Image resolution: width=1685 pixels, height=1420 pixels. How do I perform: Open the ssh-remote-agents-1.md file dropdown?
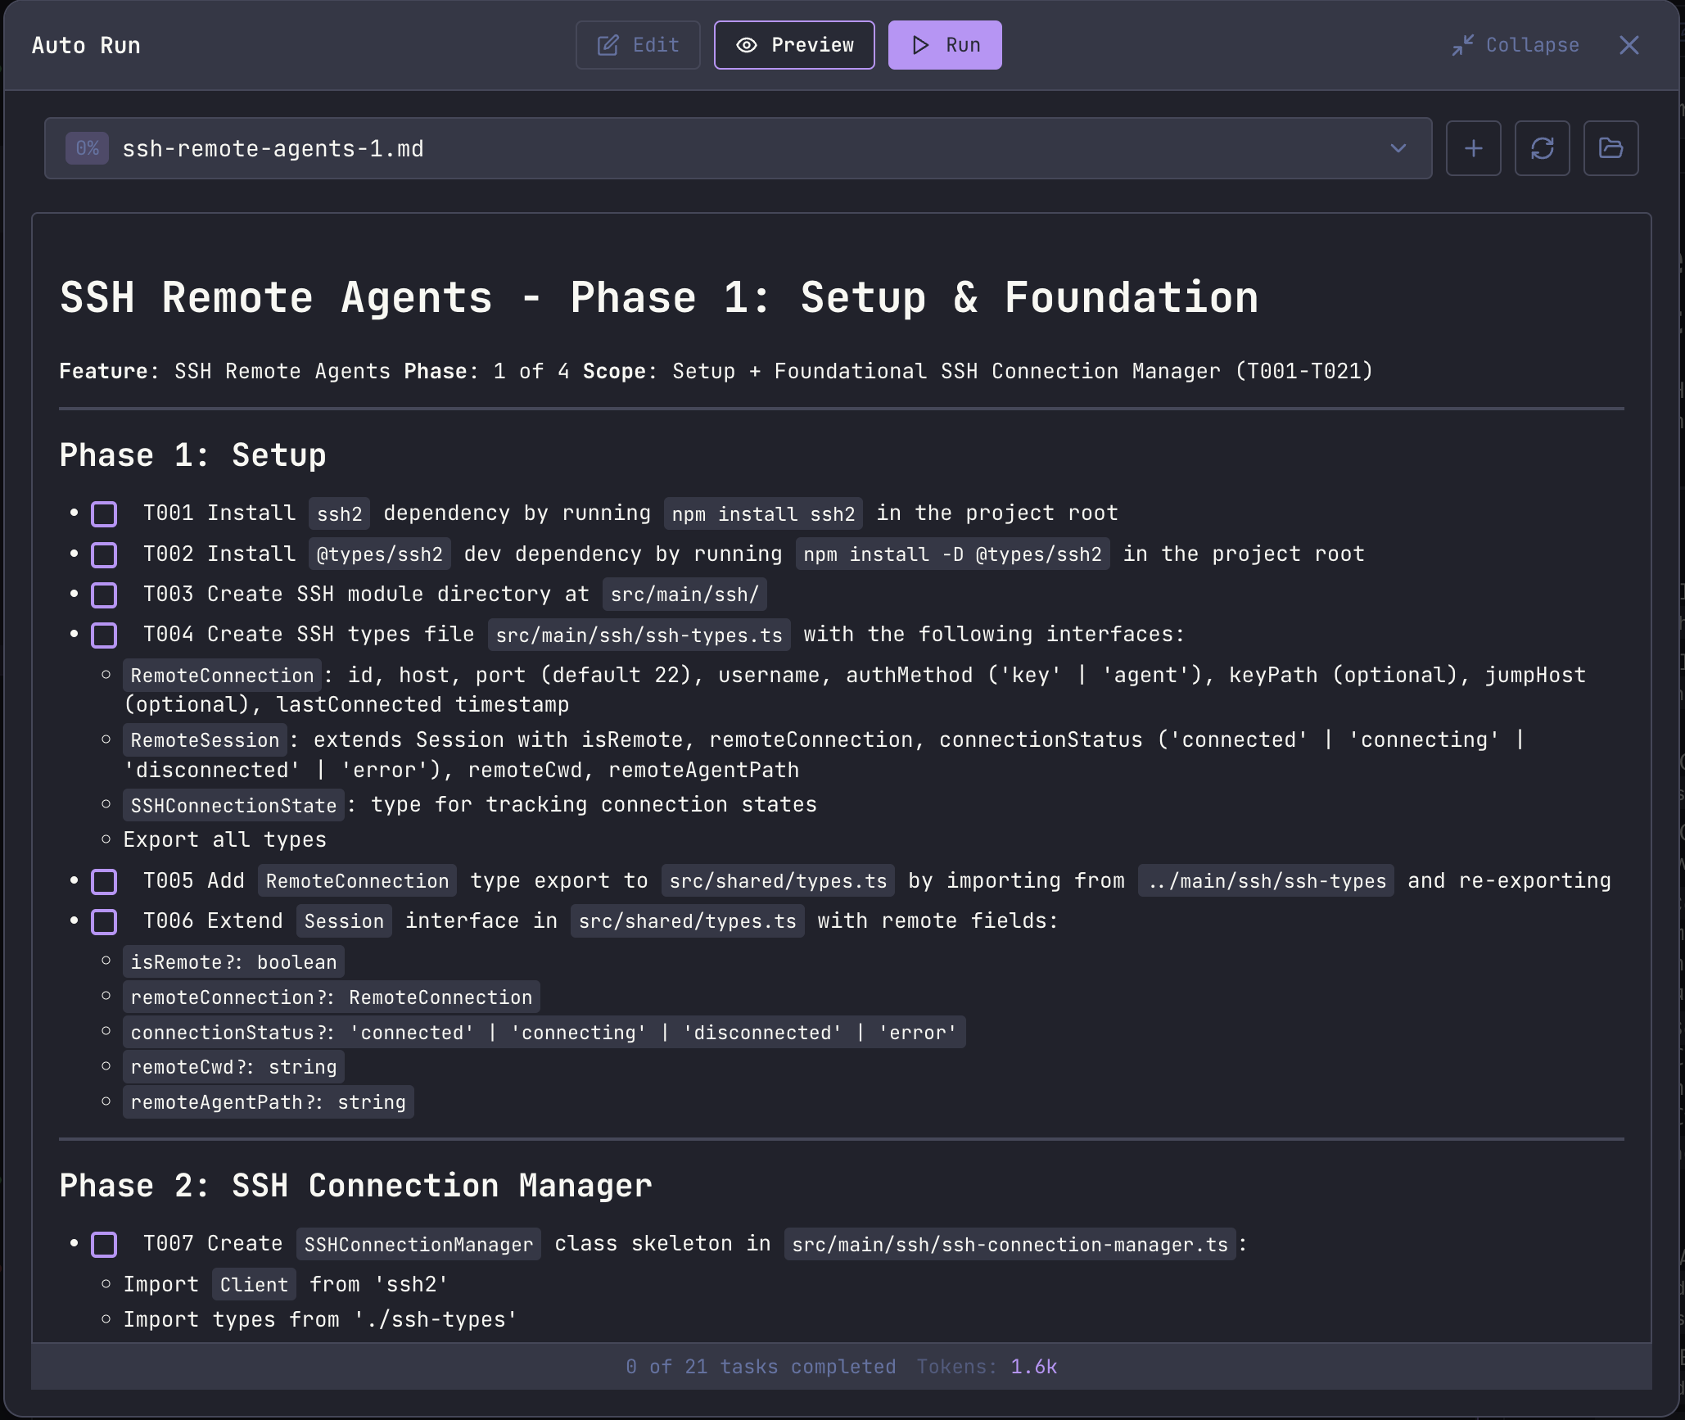pyautogui.click(x=1398, y=148)
